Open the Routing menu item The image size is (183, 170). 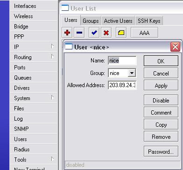[34, 57]
